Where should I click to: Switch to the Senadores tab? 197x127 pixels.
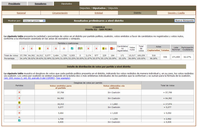[40, 4]
